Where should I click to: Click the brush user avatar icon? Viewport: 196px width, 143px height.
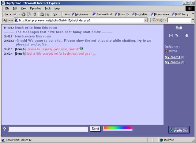pos(166,51)
